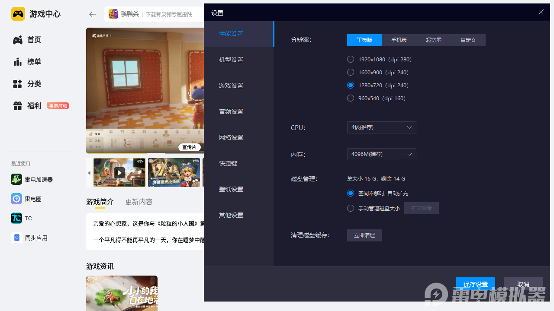This screenshot has height=311, width=554.
Task: Select 手动管理磁盘大小 option
Action: (x=351, y=208)
